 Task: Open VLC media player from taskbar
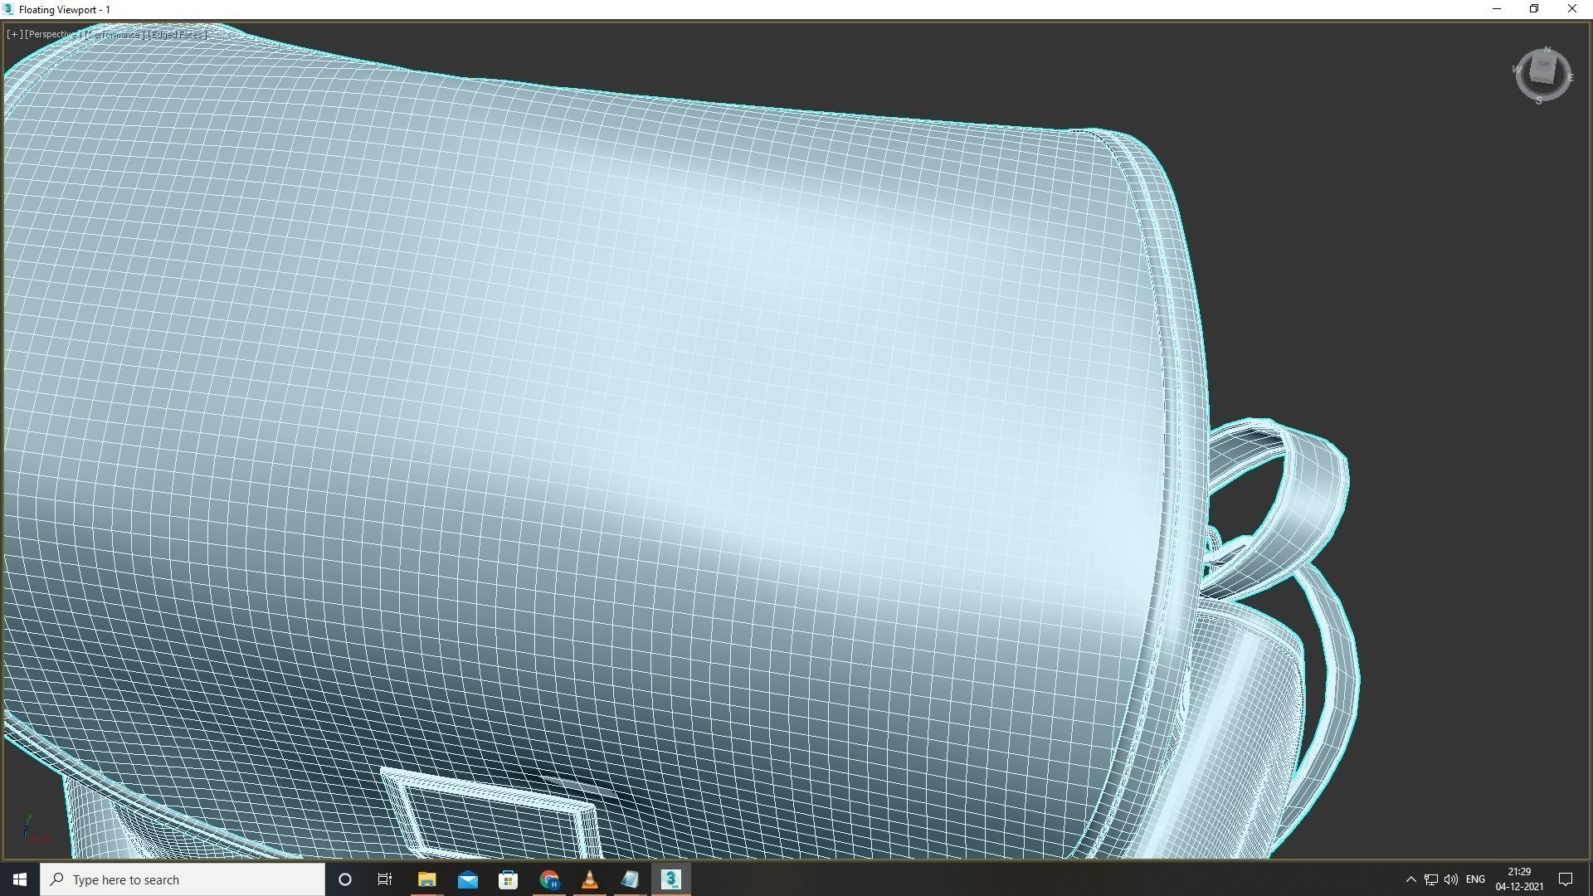[589, 879]
